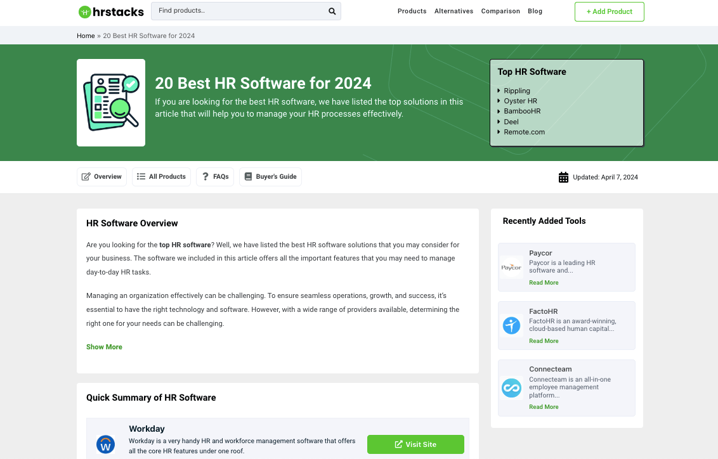Image resolution: width=718 pixels, height=459 pixels.
Task: Click the Connecteam logo icon
Action: tap(511, 388)
